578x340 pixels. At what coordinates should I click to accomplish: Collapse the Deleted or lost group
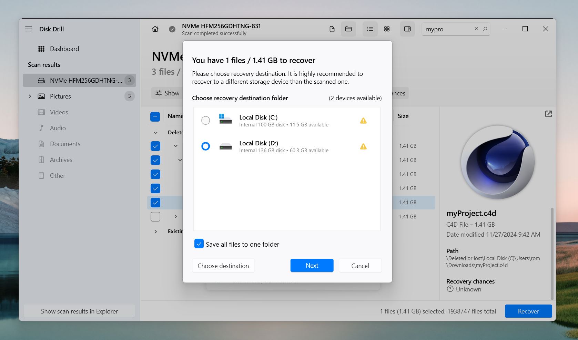[155, 133]
